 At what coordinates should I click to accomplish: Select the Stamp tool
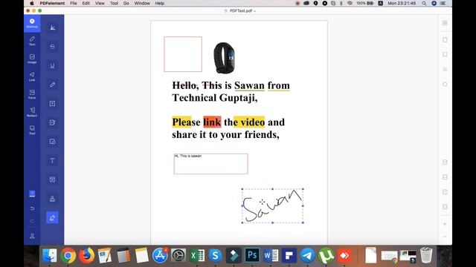(x=52, y=199)
